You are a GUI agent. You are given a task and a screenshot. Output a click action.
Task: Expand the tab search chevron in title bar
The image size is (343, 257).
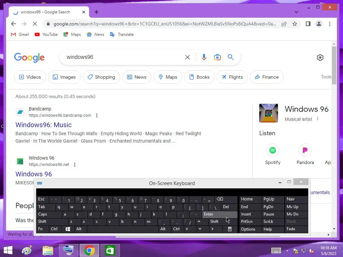point(296,12)
